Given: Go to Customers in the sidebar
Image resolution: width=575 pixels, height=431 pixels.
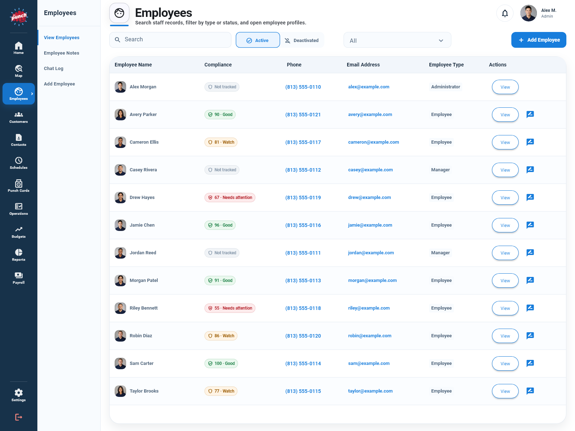Looking at the screenshot, I should pos(19,117).
